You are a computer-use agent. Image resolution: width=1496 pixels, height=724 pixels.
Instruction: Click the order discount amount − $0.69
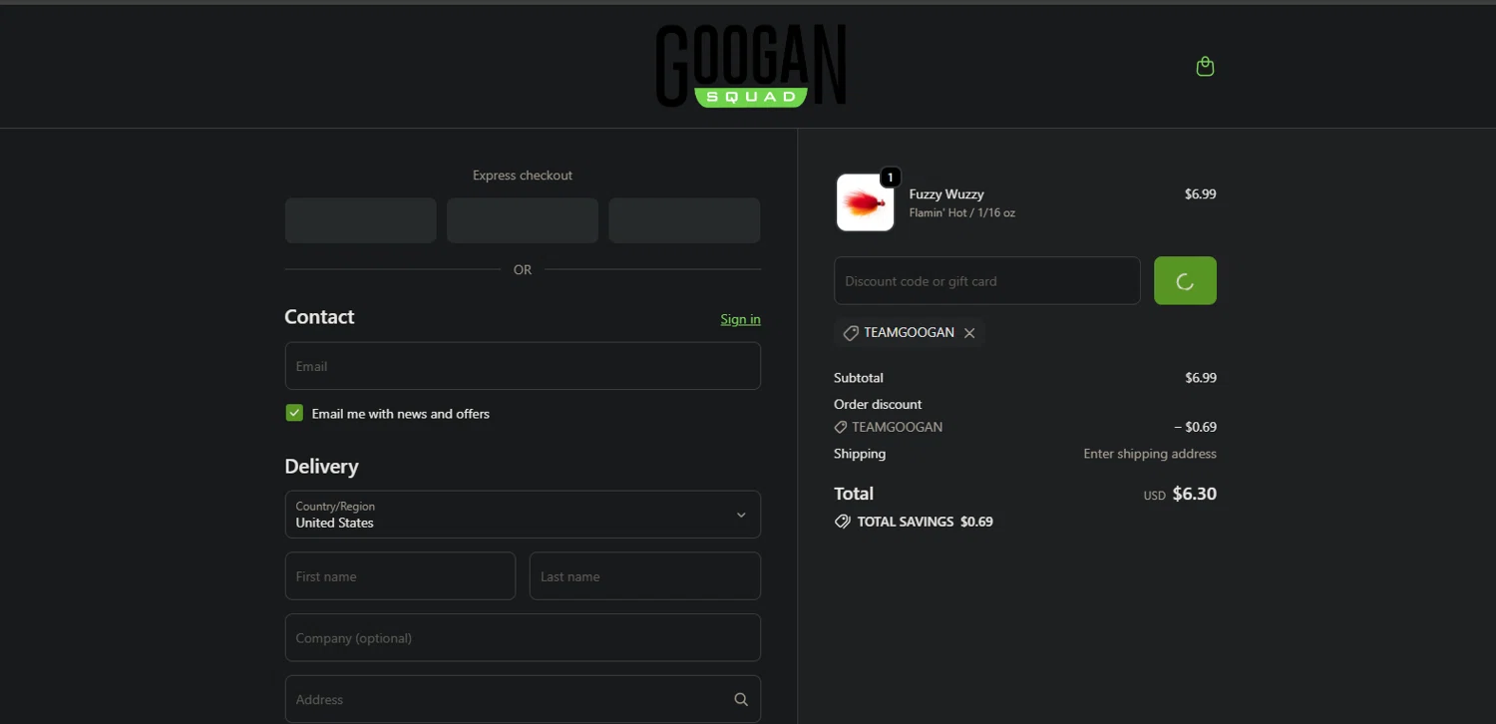1195,427
